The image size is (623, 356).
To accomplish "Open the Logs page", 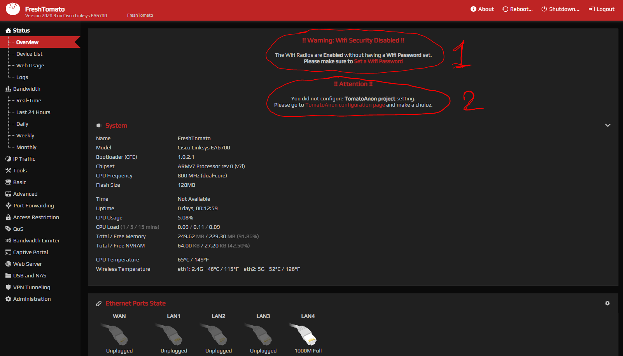I will coord(22,77).
